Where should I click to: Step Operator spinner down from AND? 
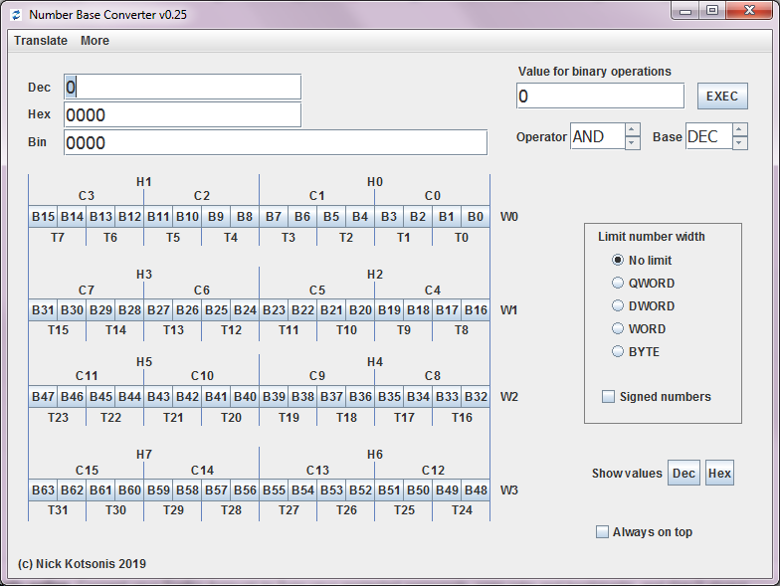[632, 143]
